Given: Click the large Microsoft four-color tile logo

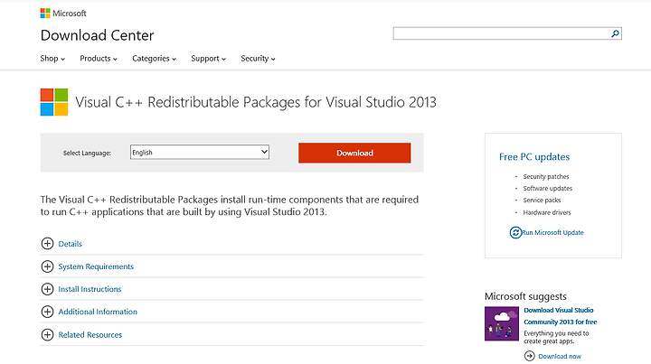Looking at the screenshot, I should click(54, 102).
